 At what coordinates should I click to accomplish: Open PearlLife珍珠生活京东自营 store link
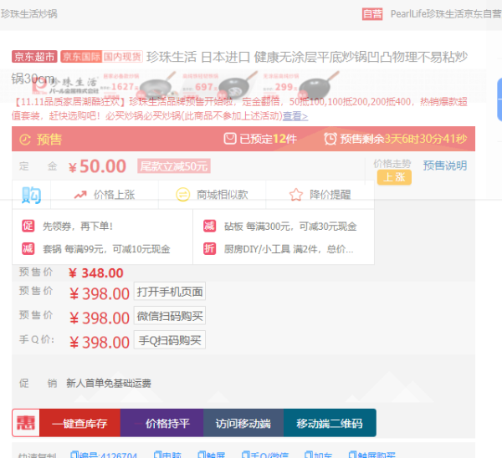[446, 14]
